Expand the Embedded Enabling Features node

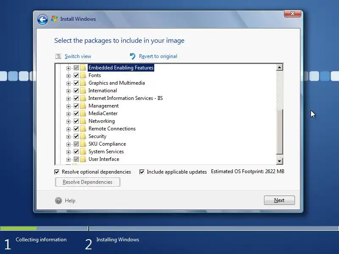point(68,68)
